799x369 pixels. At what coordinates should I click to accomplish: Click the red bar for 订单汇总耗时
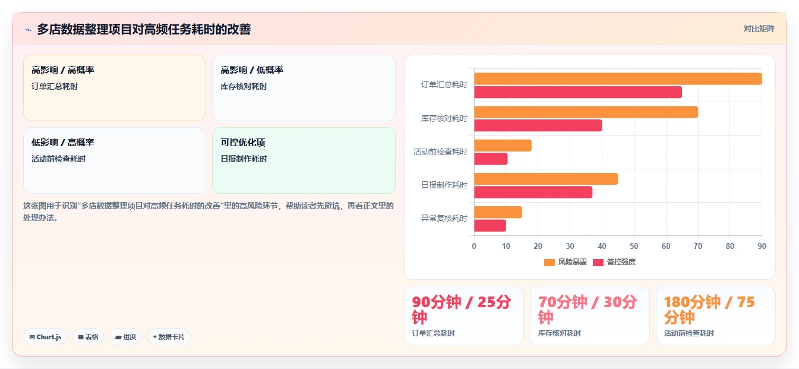[x=578, y=92]
